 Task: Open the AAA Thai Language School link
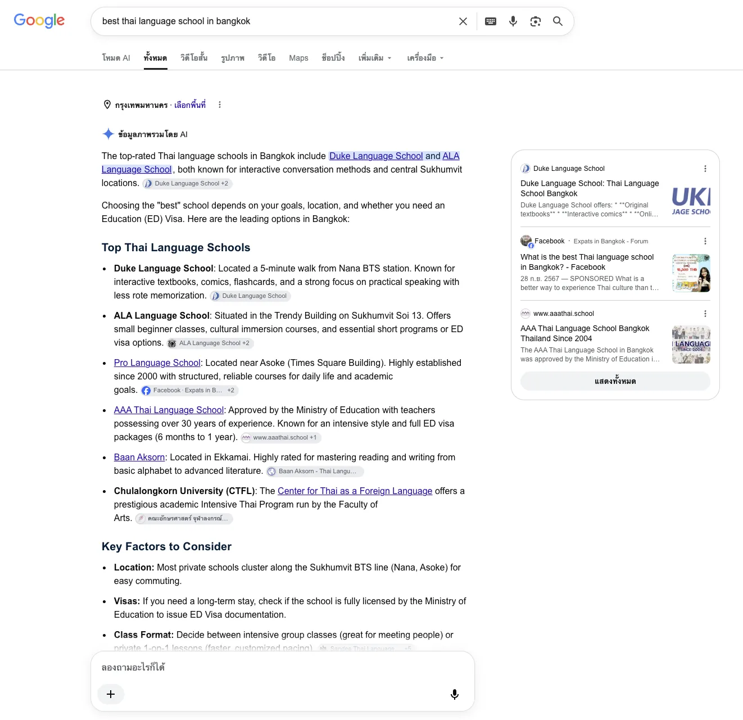coord(169,410)
